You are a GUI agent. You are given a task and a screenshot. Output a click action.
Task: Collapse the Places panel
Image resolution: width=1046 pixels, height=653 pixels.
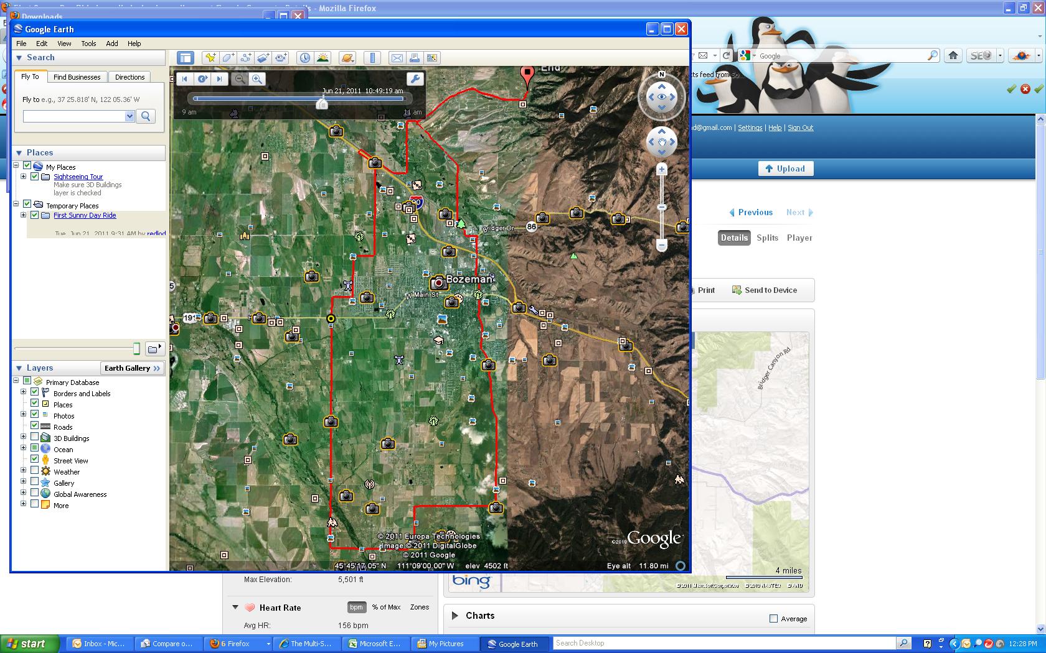tap(19, 153)
